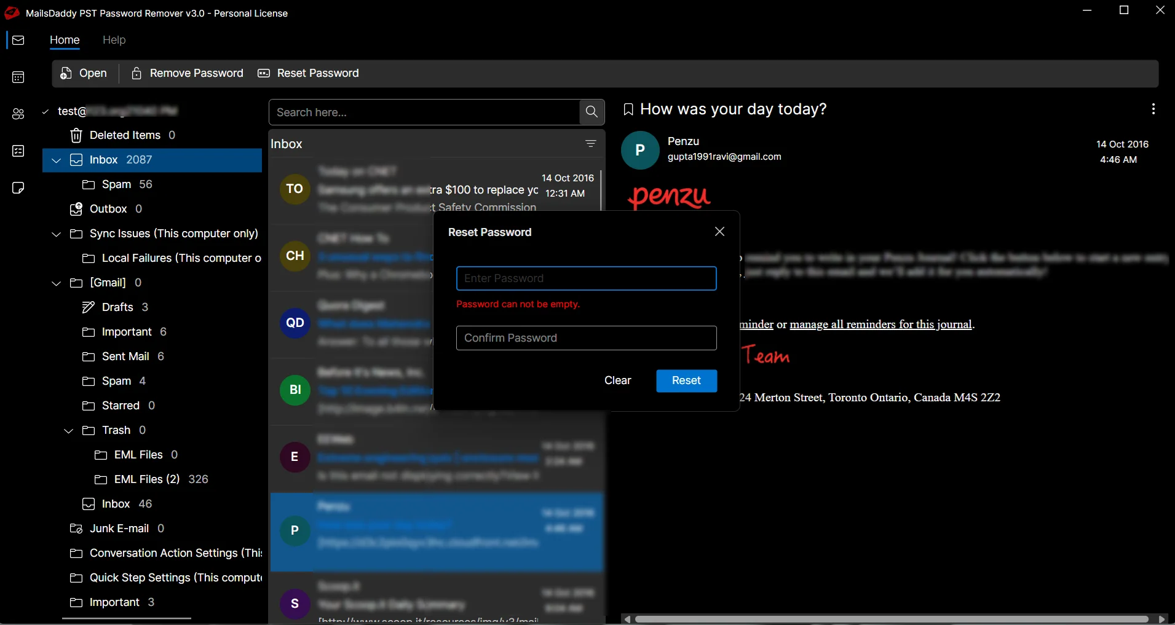This screenshot has width=1175, height=625.
Task: Switch to the Home tab
Action: pyautogui.click(x=65, y=40)
